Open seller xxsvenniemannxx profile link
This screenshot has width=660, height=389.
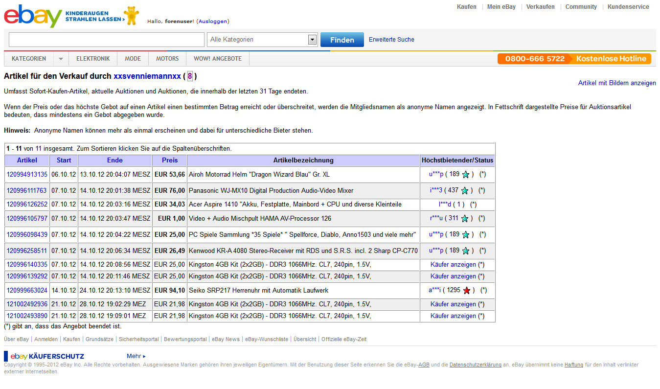147,76
